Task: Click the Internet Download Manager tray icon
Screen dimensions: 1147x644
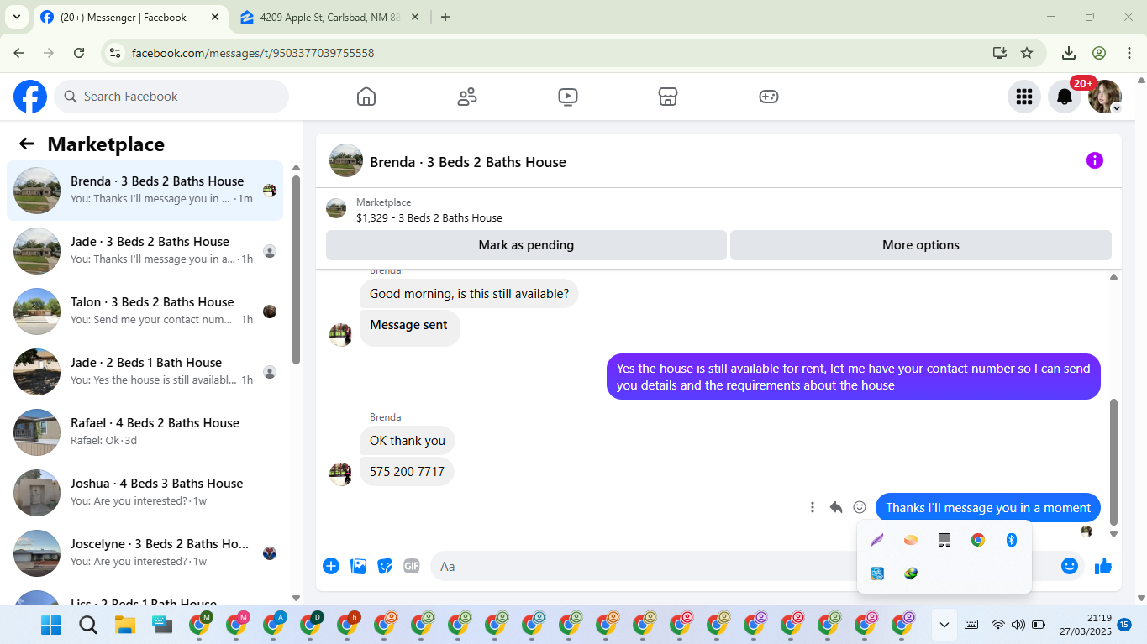Action: 911,573
